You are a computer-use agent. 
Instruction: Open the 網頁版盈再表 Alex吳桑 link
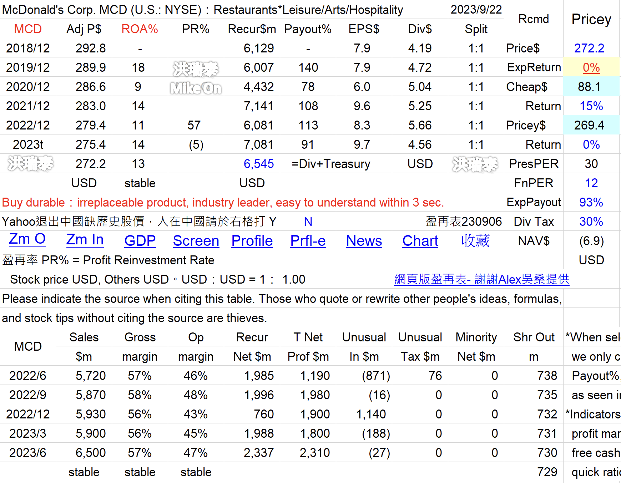482,279
